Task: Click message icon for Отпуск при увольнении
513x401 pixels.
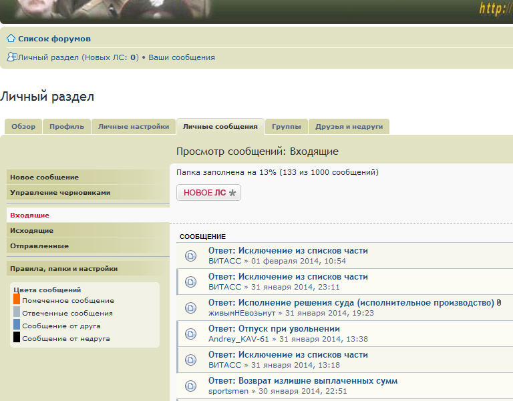Action: [x=190, y=334]
